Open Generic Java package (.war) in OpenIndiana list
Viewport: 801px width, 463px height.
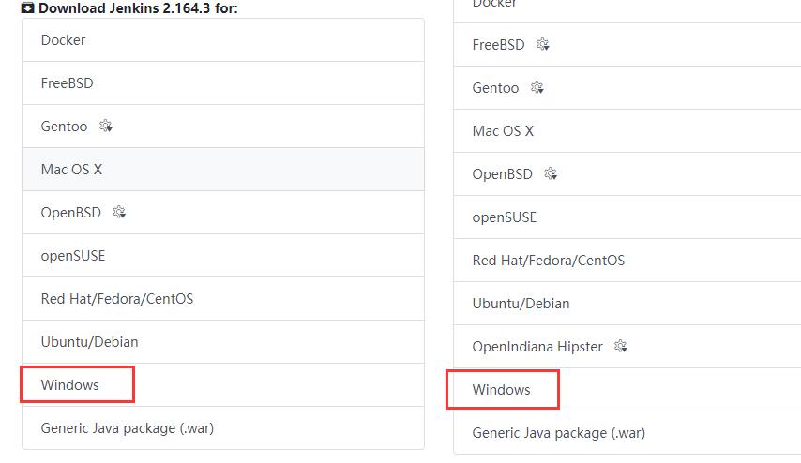(x=559, y=433)
